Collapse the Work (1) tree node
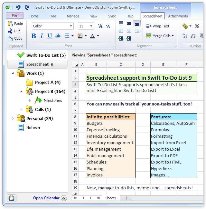The image size is (206, 209). 13,73
